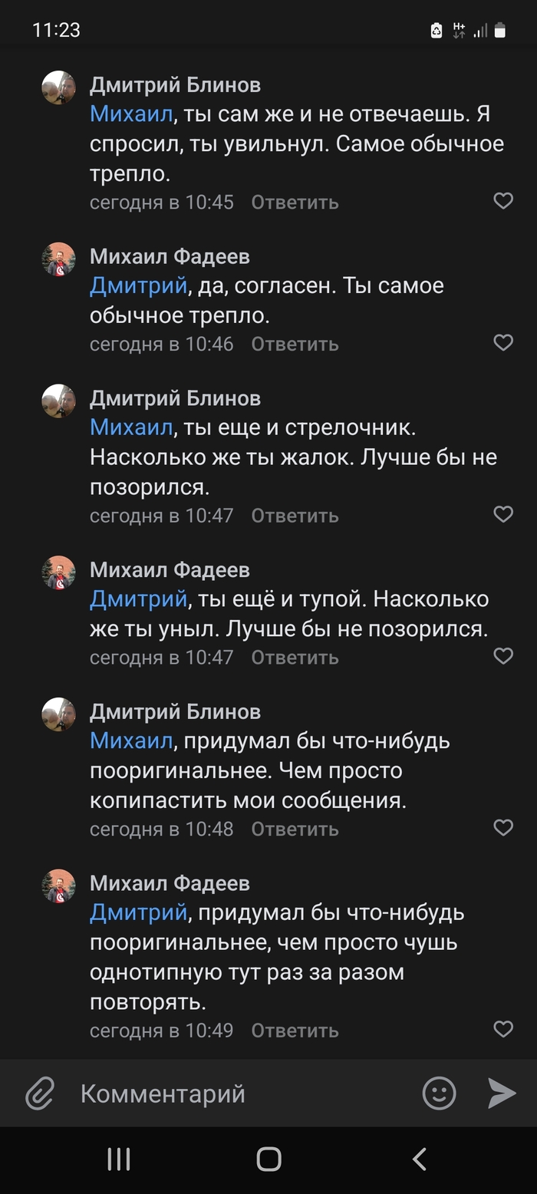The width and height of the screenshot is (537, 1194).
Task: Open Android recent apps button
Action: [x=119, y=1159]
